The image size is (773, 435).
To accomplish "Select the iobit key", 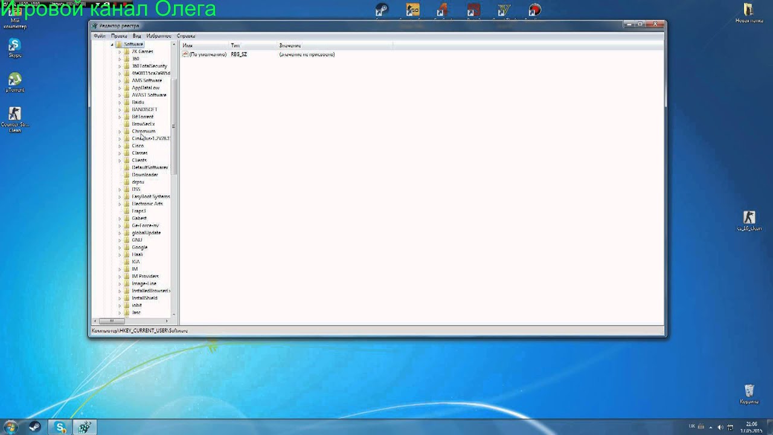I will pyautogui.click(x=136, y=305).
